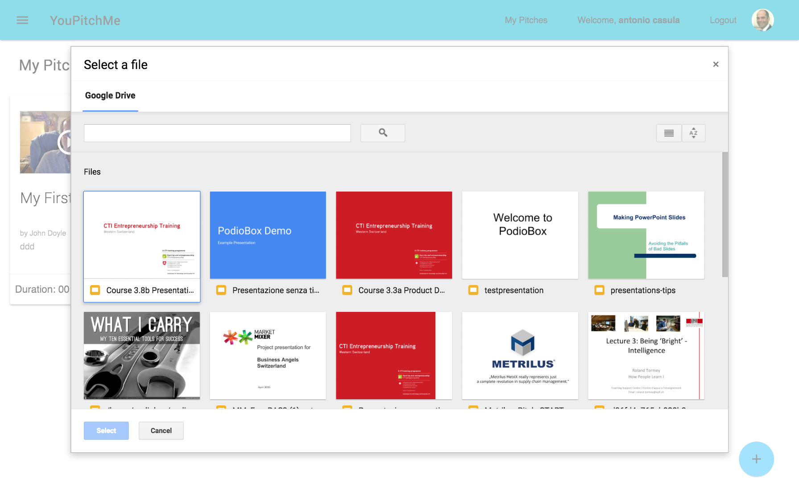Viewport: 799px width, 499px height.
Task: Click the YouPitchMe logo text
Action: pos(85,20)
